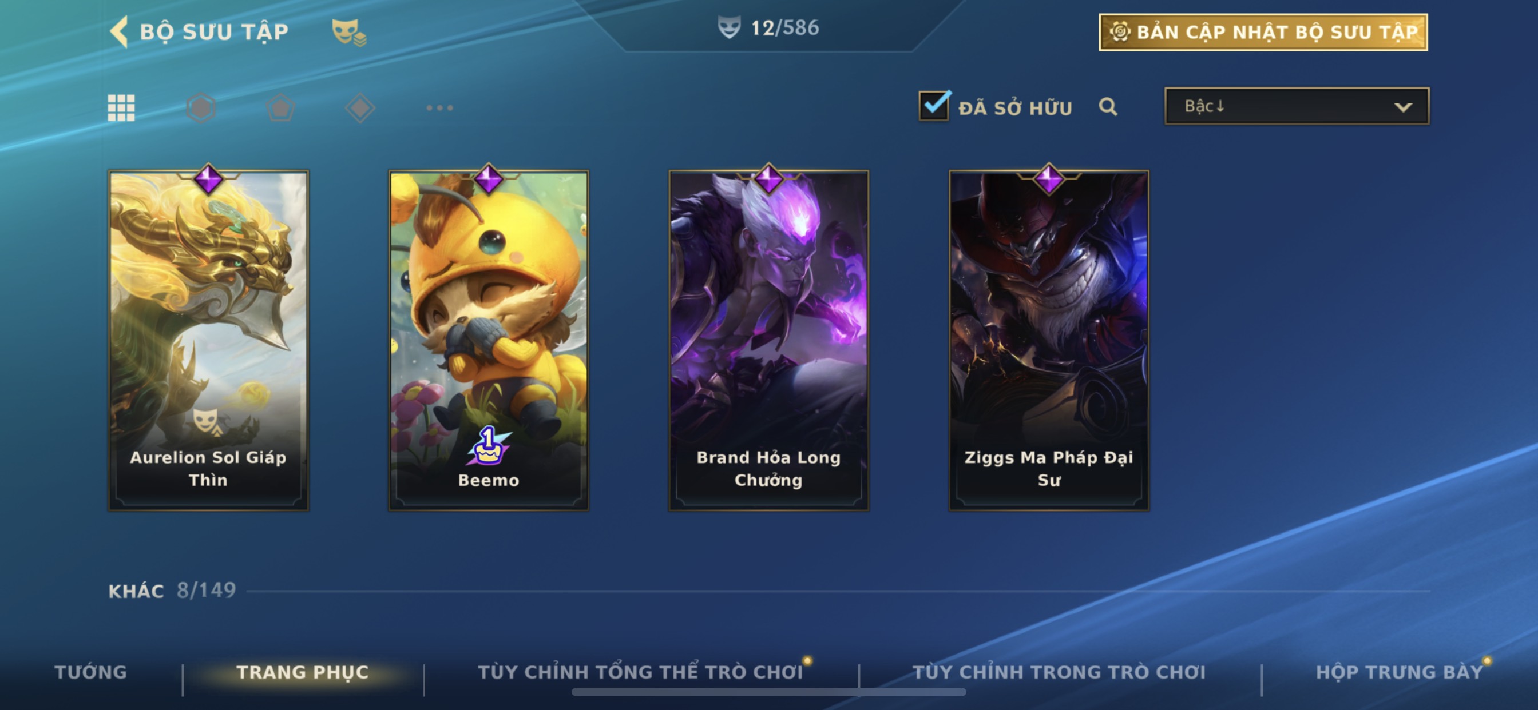Select the grid all-skins filter icon
The height and width of the screenshot is (710, 1538).
pos(121,108)
